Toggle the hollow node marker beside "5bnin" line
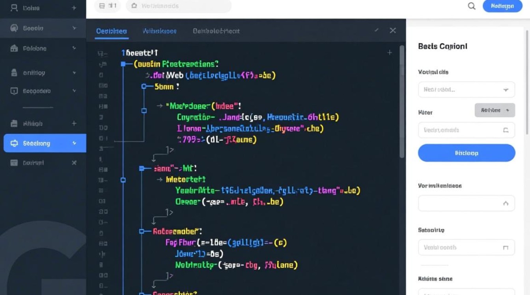Screen dimensions: 530x295 pyautogui.click(x=144, y=87)
